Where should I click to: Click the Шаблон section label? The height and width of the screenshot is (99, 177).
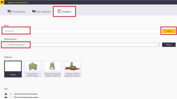click(x=8, y=57)
